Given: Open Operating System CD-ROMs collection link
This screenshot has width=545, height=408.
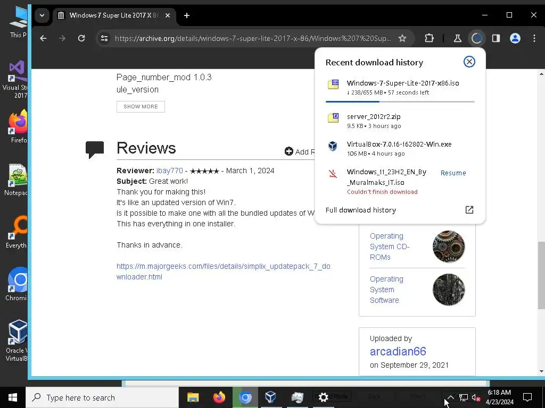Looking at the screenshot, I should pos(390,246).
